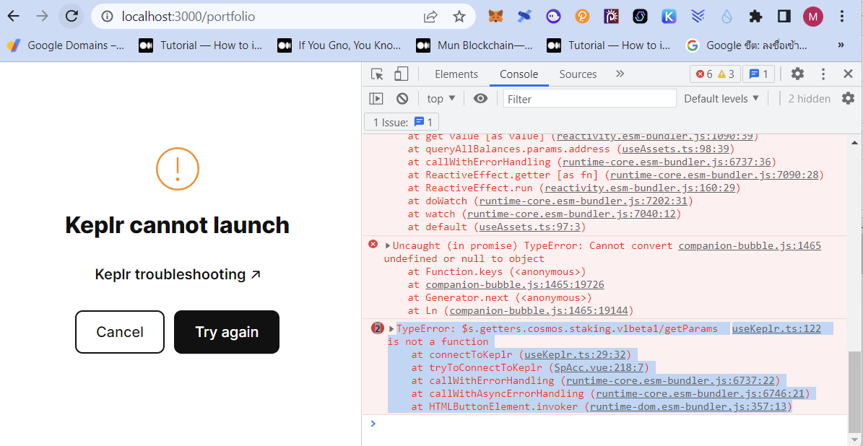
Task: Open the Keplr K extension
Action: click(669, 17)
